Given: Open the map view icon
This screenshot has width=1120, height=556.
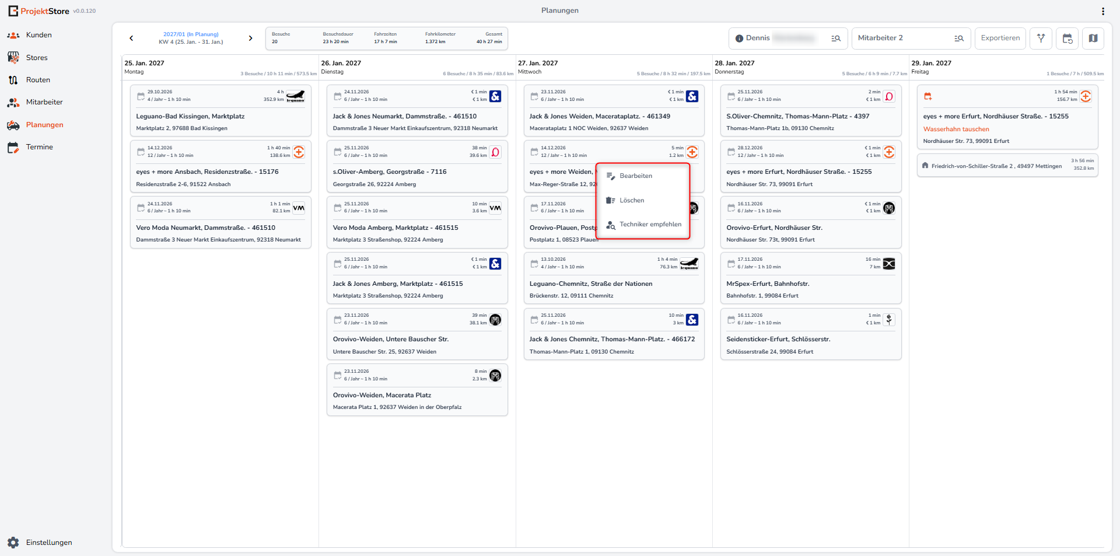Looking at the screenshot, I should point(1093,39).
